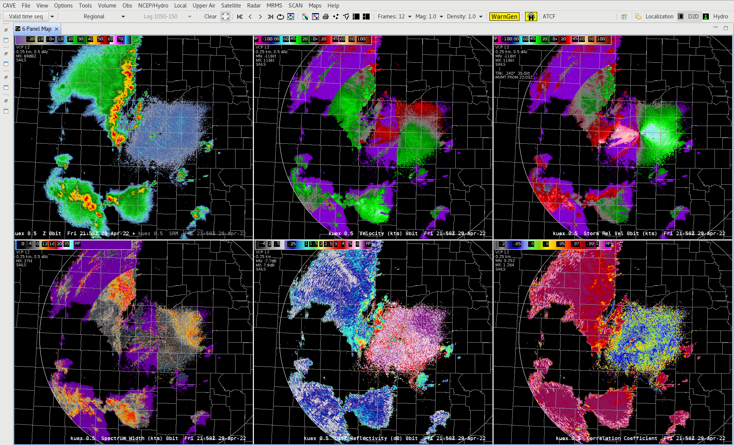Click the green Hydro perspective icon
Screen dimensions: 734x445
[706, 17]
